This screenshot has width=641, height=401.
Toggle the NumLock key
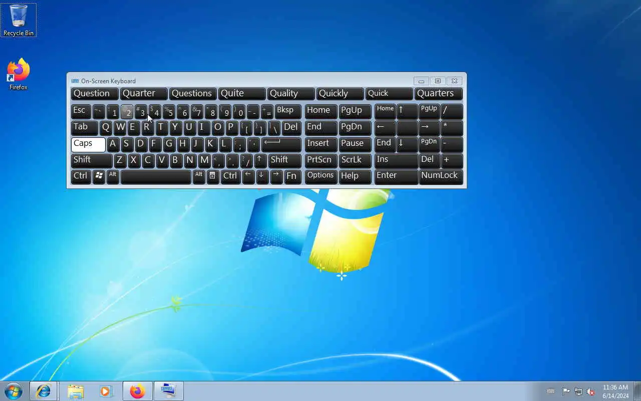coord(441,177)
